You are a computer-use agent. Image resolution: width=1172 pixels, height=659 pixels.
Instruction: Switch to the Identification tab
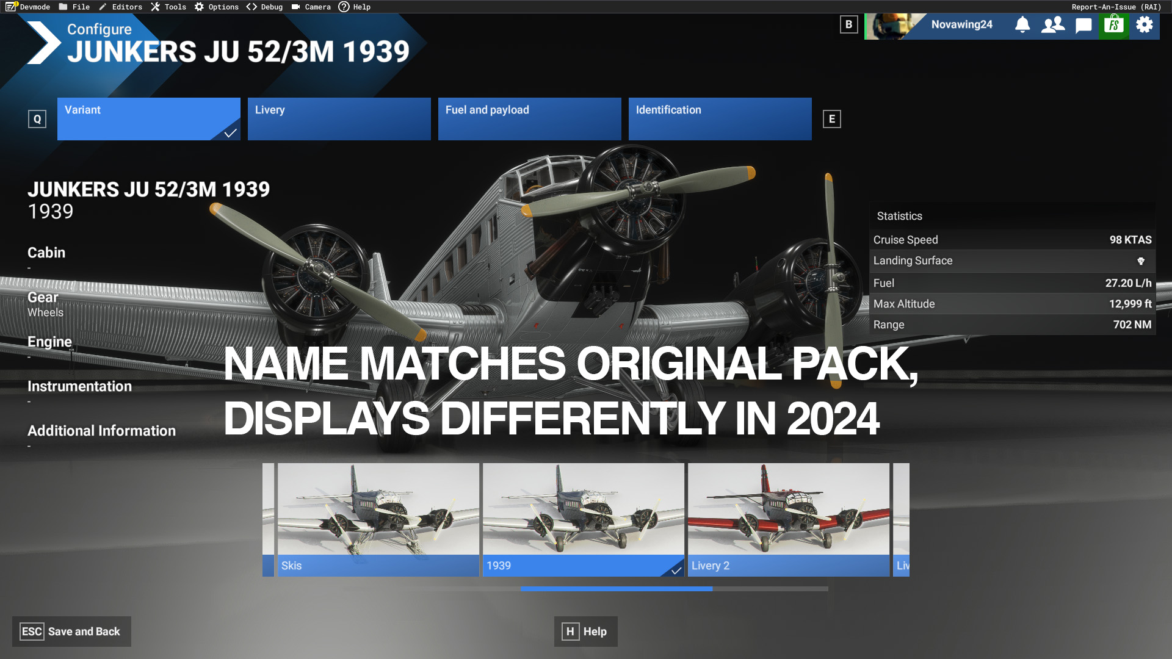click(720, 119)
